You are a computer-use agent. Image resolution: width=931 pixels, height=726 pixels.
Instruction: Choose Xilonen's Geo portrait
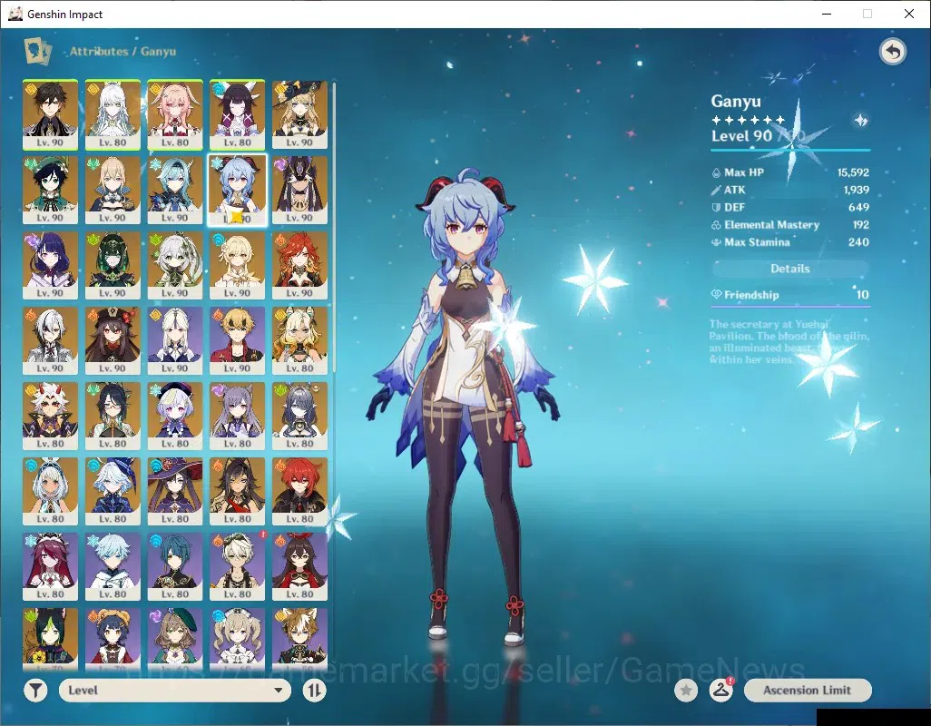(299, 340)
